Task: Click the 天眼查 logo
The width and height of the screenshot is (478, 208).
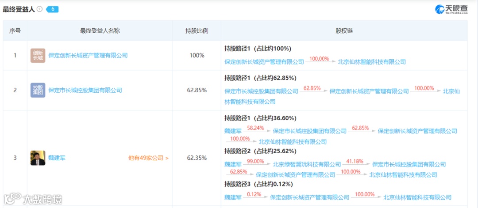Action: (x=451, y=9)
